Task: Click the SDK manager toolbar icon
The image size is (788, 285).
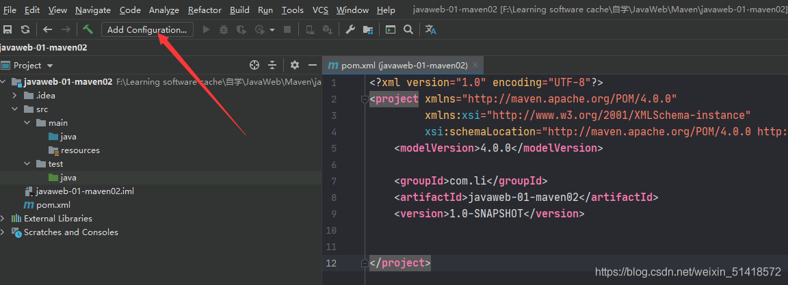Action: click(328, 29)
